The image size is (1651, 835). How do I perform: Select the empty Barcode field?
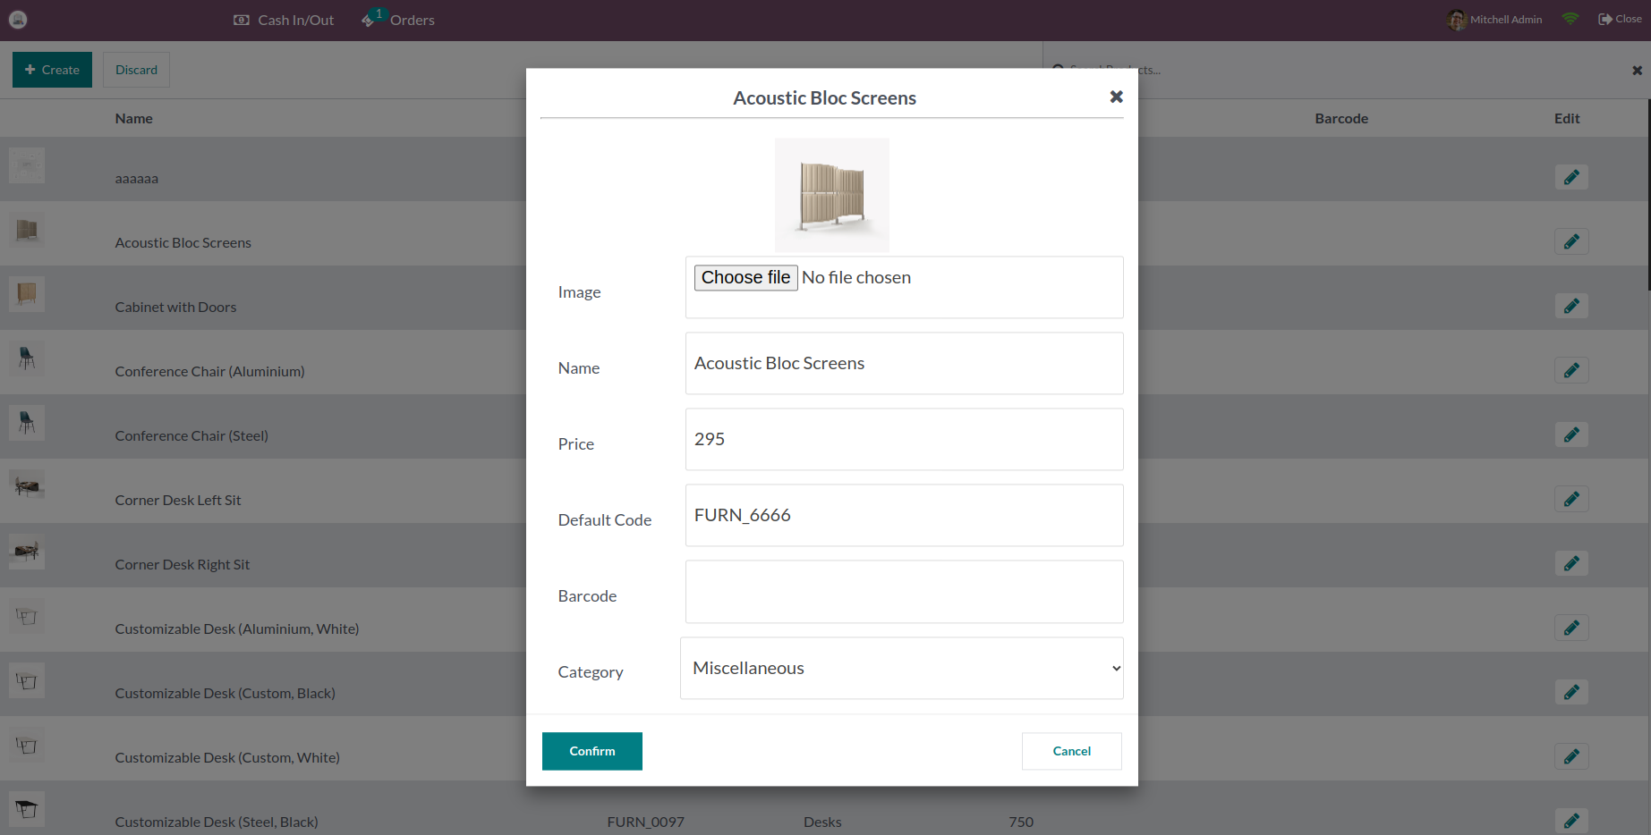click(904, 592)
